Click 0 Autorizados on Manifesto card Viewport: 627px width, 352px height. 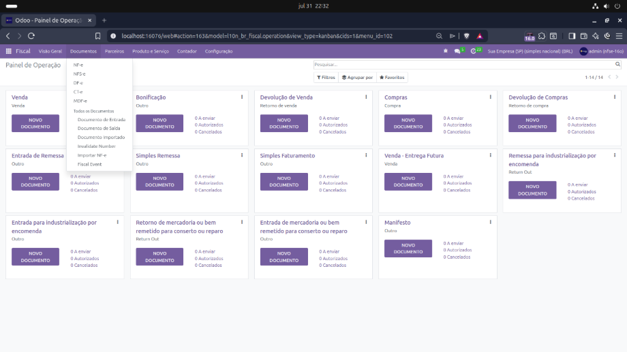coord(457,250)
